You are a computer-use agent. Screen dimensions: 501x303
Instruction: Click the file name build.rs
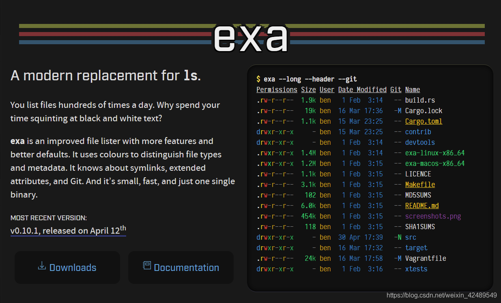click(420, 100)
